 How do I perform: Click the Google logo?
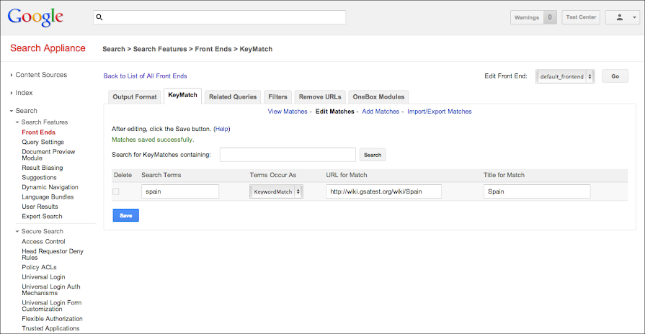[x=35, y=17]
